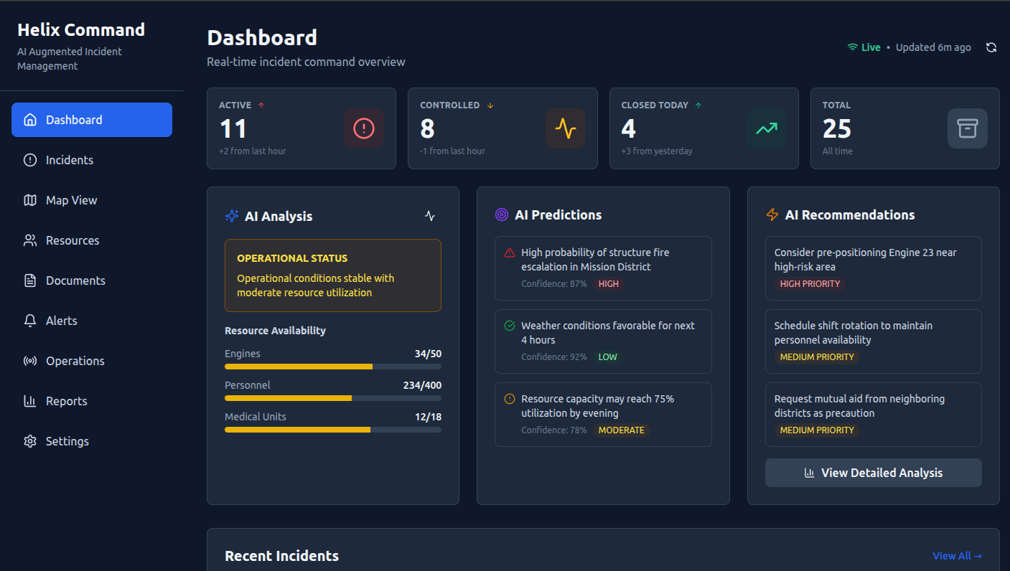1010x571 pixels.
Task: Open the Reports chart icon
Action: [x=29, y=401]
